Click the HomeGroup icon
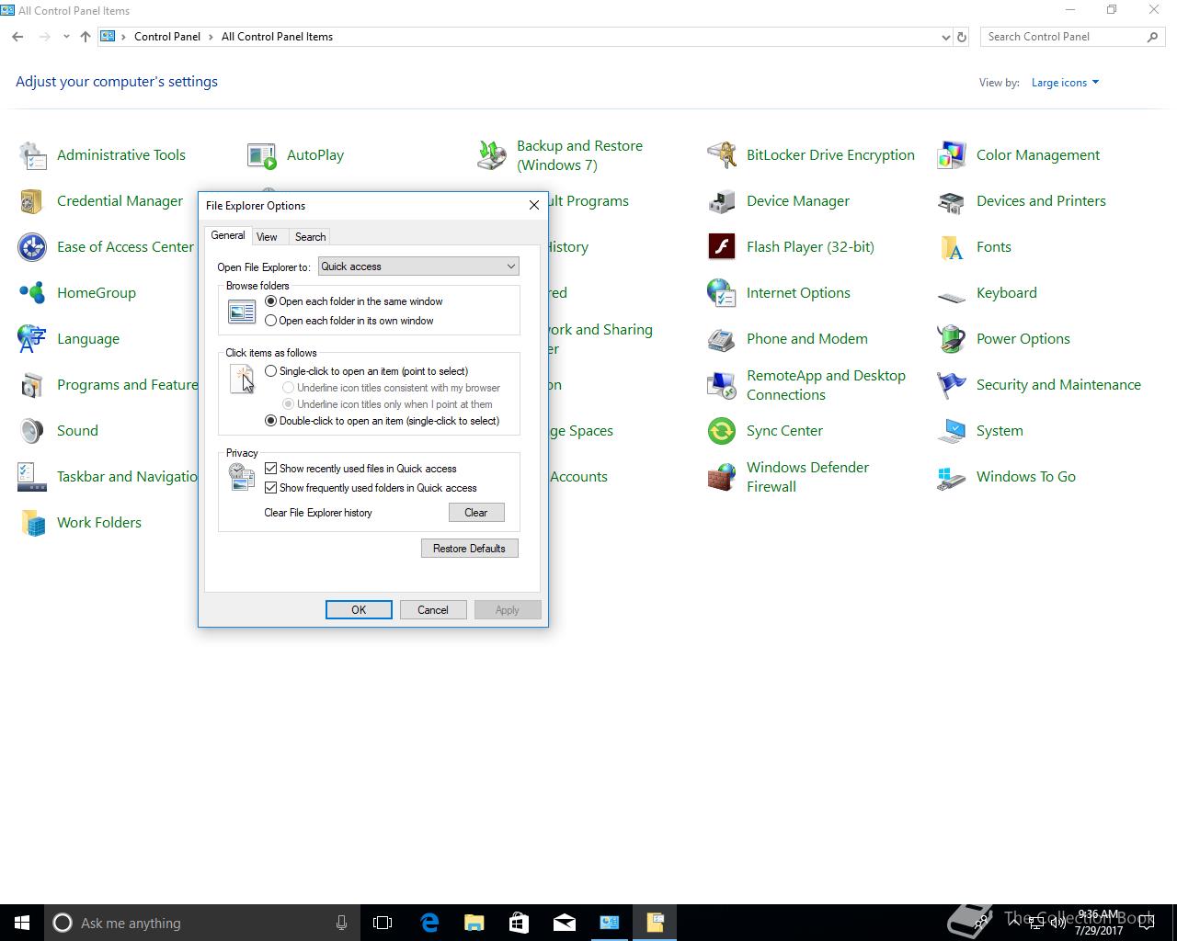Image resolution: width=1177 pixels, height=941 pixels. pyautogui.click(x=32, y=293)
